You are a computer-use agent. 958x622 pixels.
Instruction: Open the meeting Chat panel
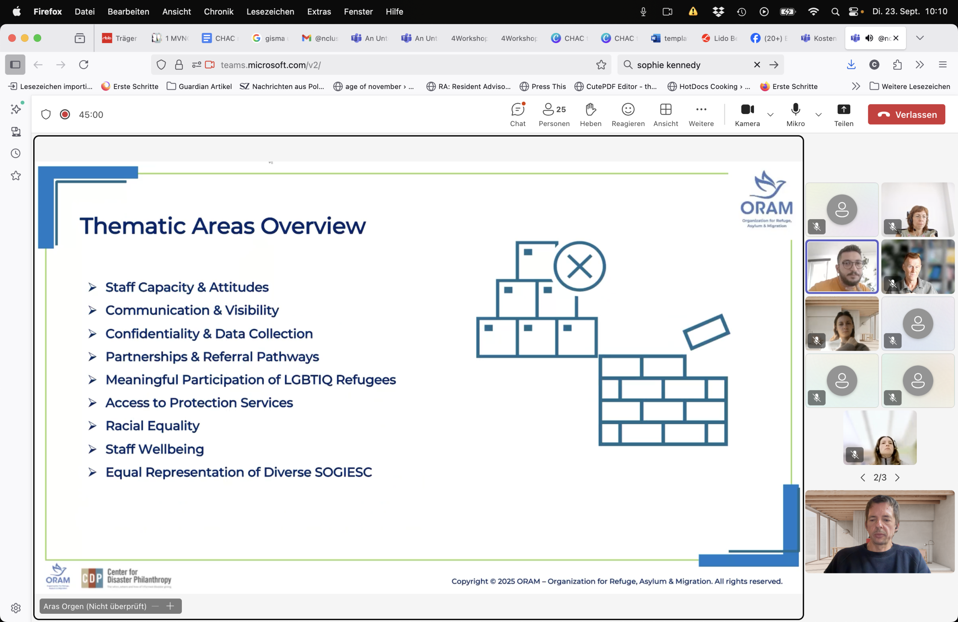518,114
